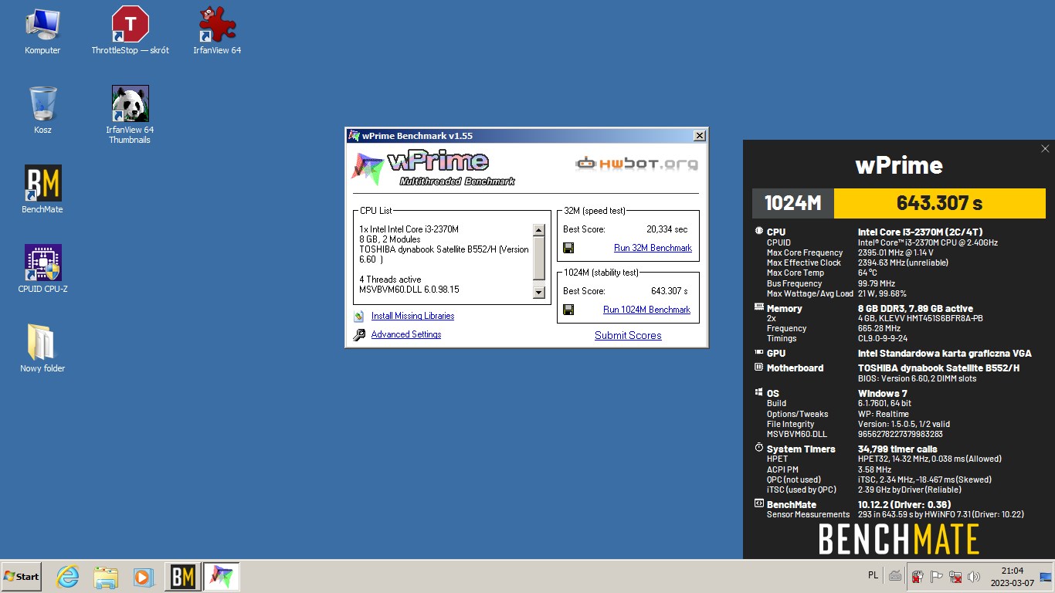The width and height of the screenshot is (1055, 593).
Task: Click Submit Scores link
Action: coord(628,335)
